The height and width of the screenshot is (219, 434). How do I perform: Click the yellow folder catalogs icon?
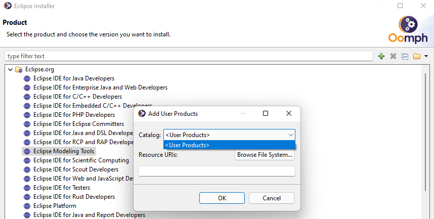coord(417,56)
